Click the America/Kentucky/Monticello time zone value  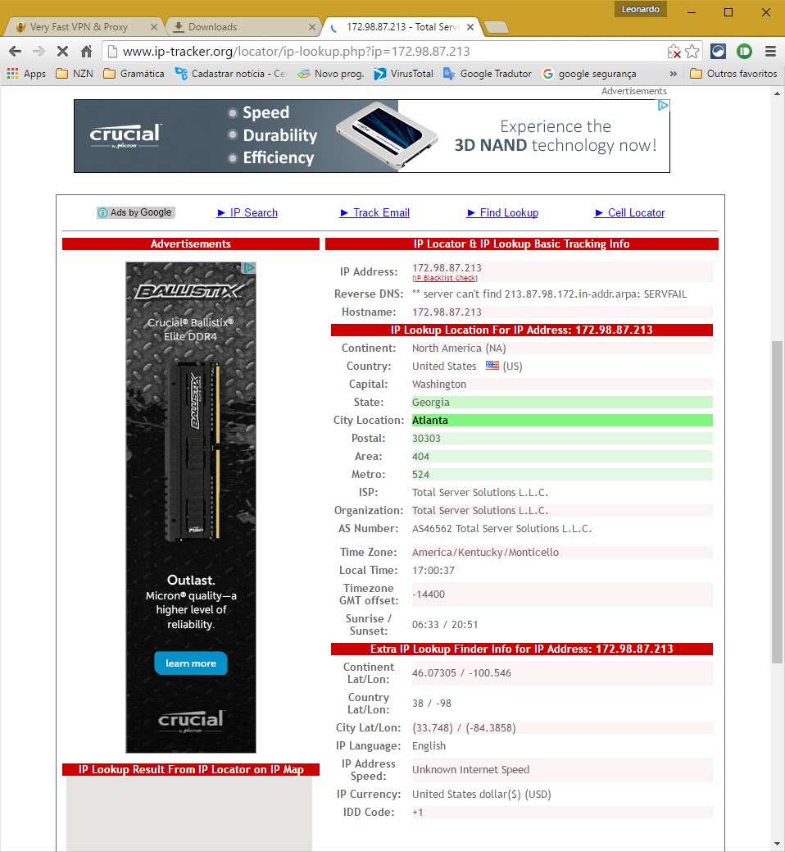coord(485,552)
